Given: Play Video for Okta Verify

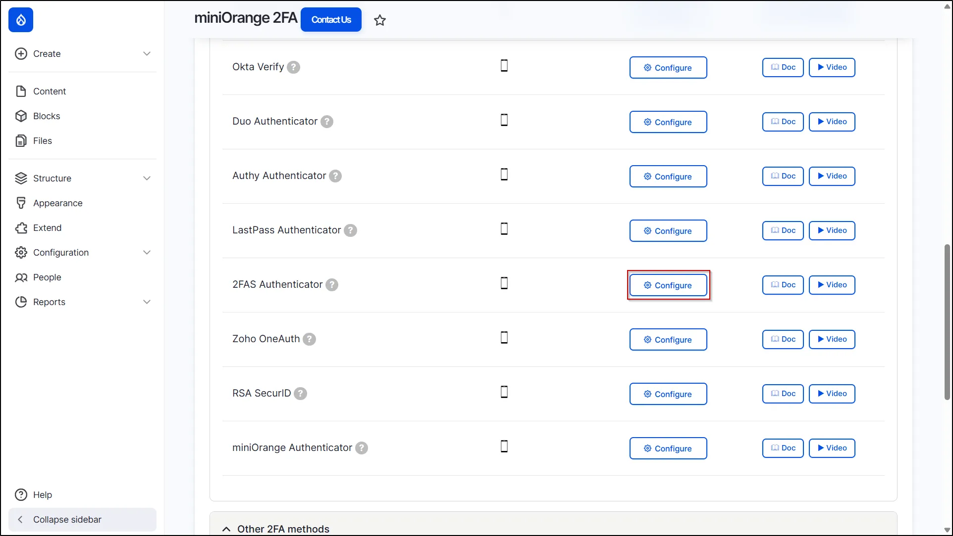Looking at the screenshot, I should pyautogui.click(x=832, y=67).
